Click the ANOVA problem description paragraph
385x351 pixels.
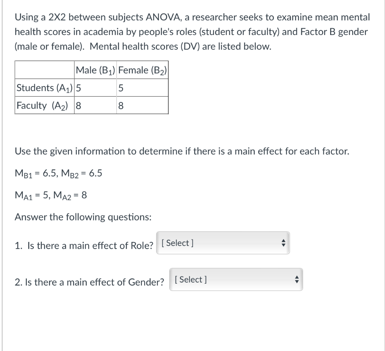coord(192,32)
